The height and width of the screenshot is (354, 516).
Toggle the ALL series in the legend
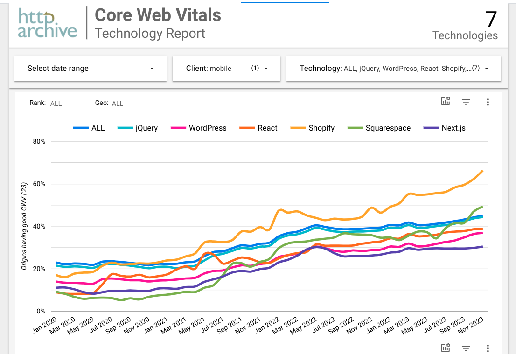click(89, 128)
